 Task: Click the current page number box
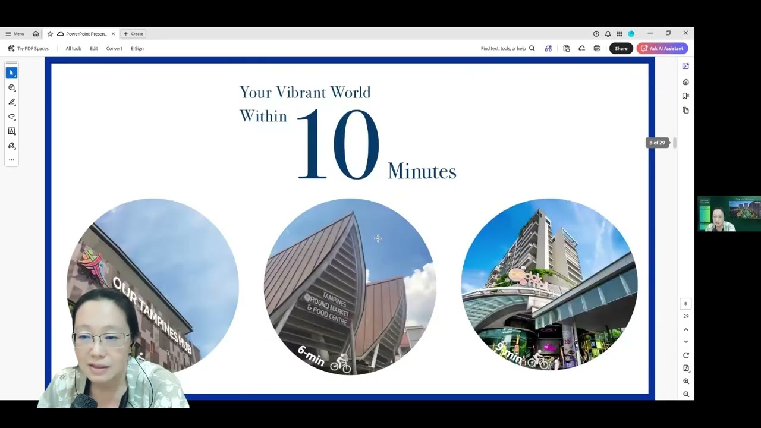685,304
